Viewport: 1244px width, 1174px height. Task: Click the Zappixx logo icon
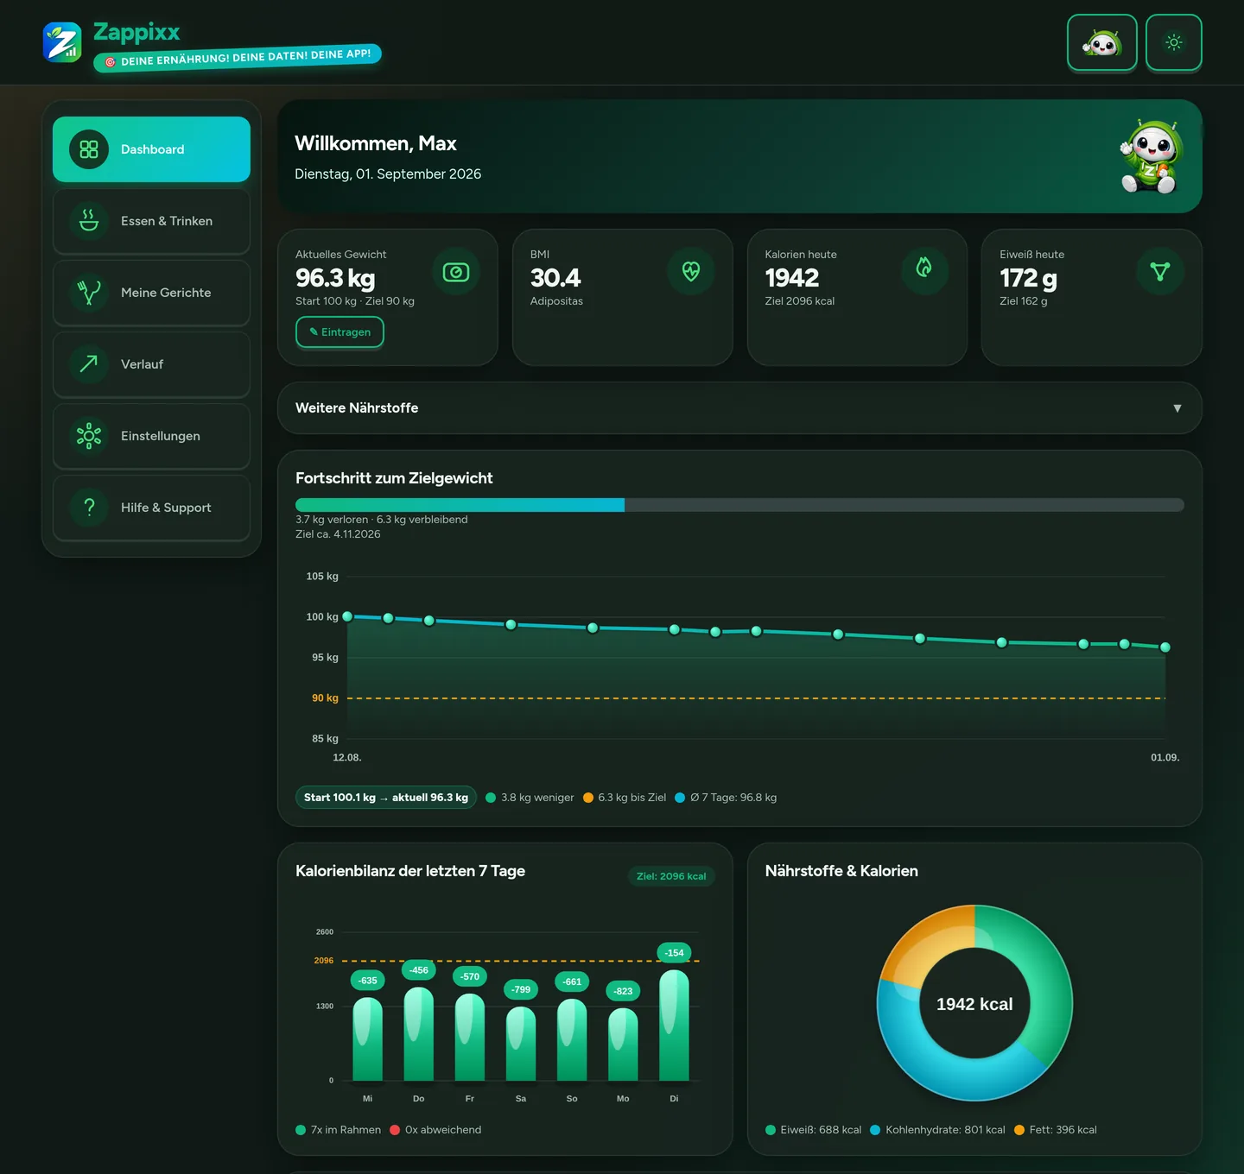62,41
